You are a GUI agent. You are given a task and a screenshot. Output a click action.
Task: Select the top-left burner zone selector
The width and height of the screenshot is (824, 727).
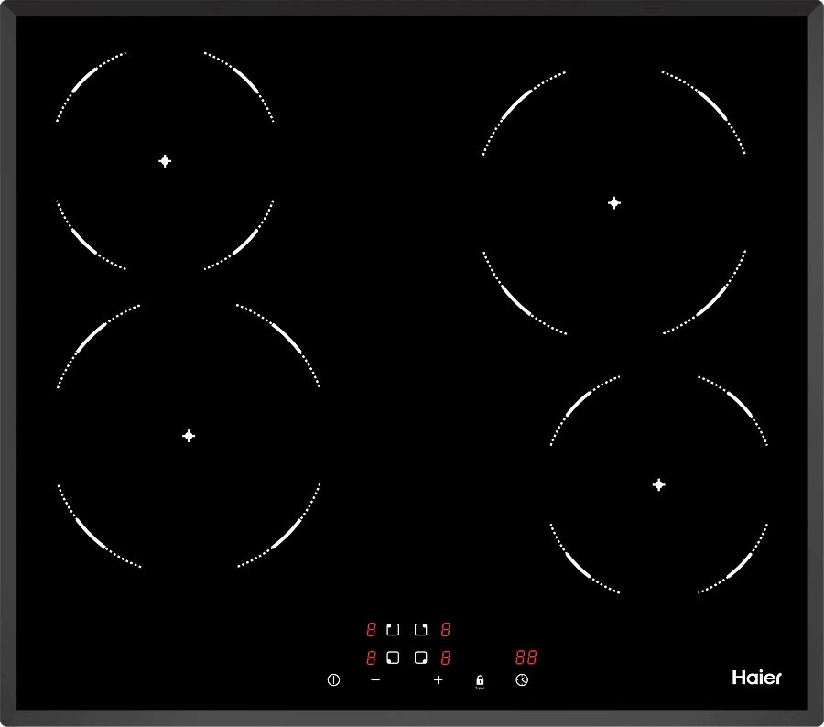393,630
